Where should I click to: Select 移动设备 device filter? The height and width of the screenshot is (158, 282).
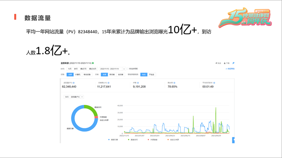click(x=87, y=75)
